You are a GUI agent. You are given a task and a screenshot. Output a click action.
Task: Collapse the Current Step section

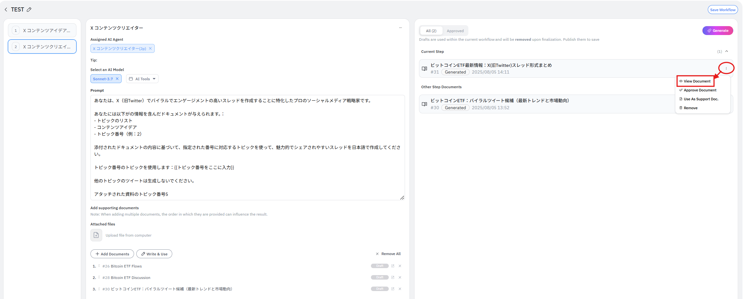click(727, 52)
